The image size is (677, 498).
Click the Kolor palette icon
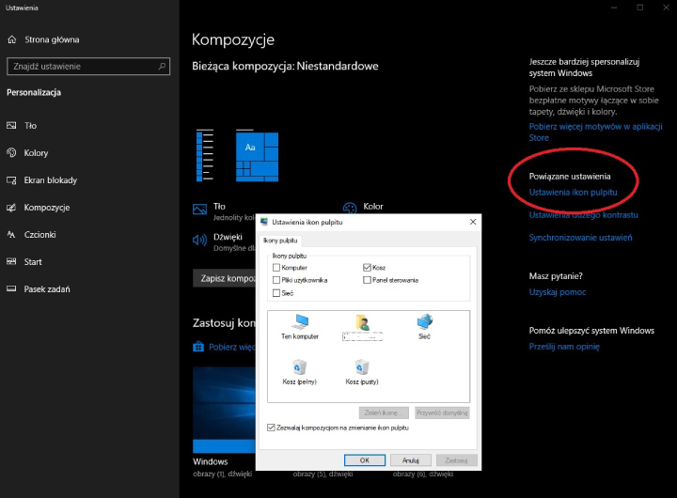click(x=349, y=209)
